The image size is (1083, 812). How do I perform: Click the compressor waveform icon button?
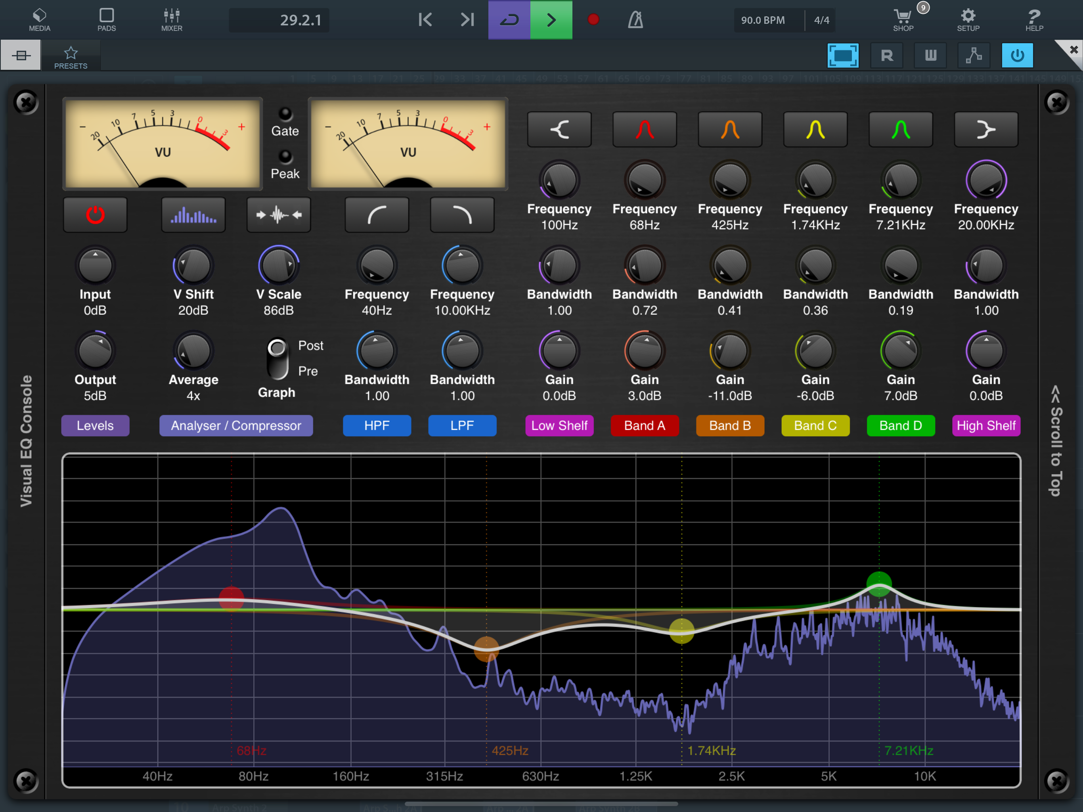[x=279, y=215]
